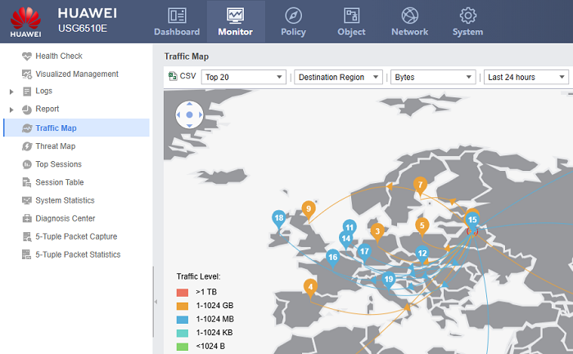Click the Top Sessions icon

tap(27, 164)
